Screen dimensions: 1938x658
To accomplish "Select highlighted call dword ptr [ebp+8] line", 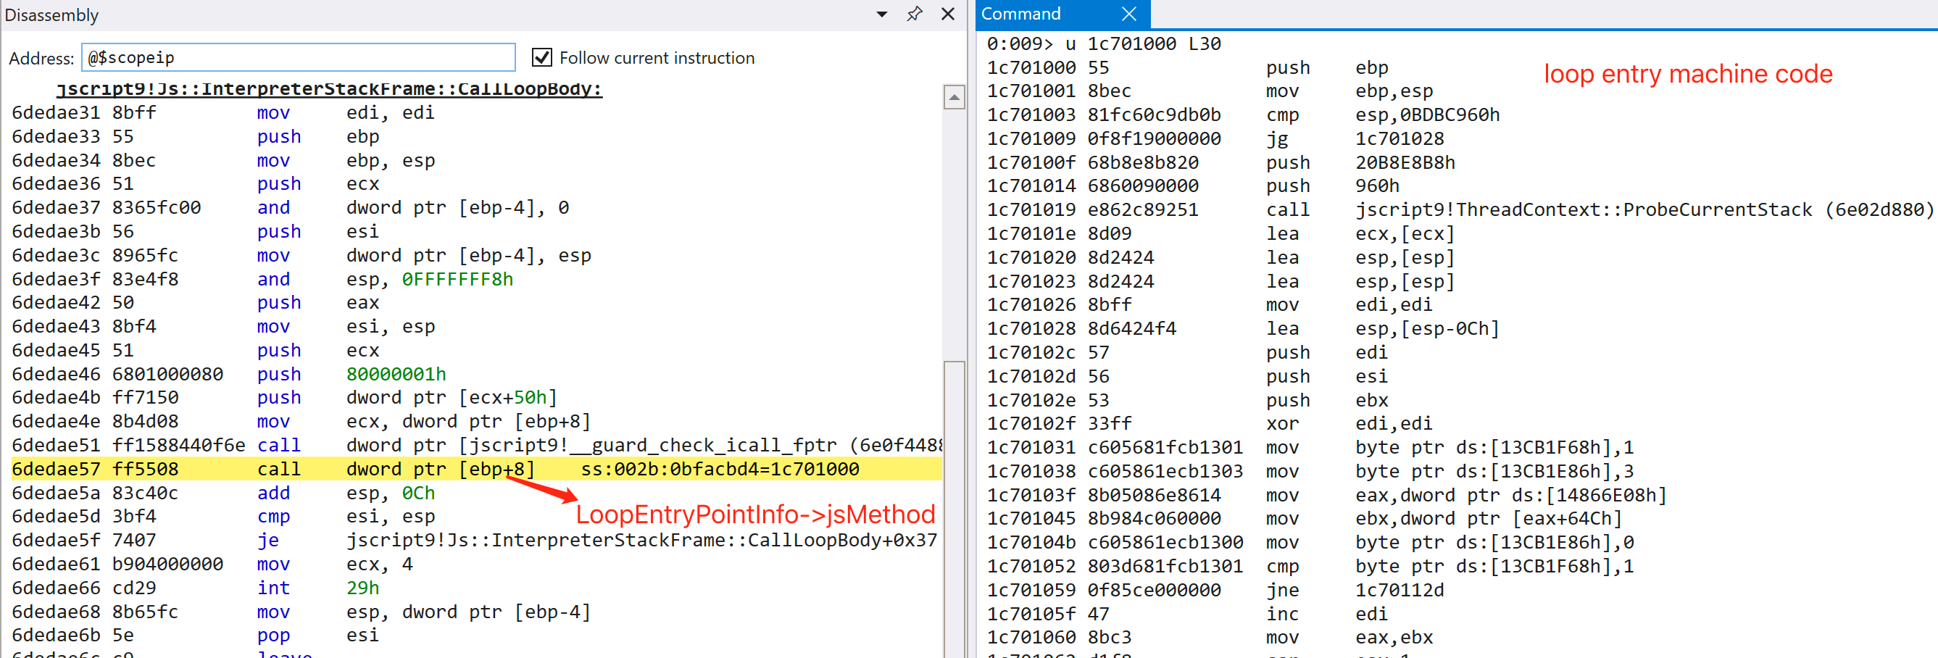I will click(x=439, y=470).
